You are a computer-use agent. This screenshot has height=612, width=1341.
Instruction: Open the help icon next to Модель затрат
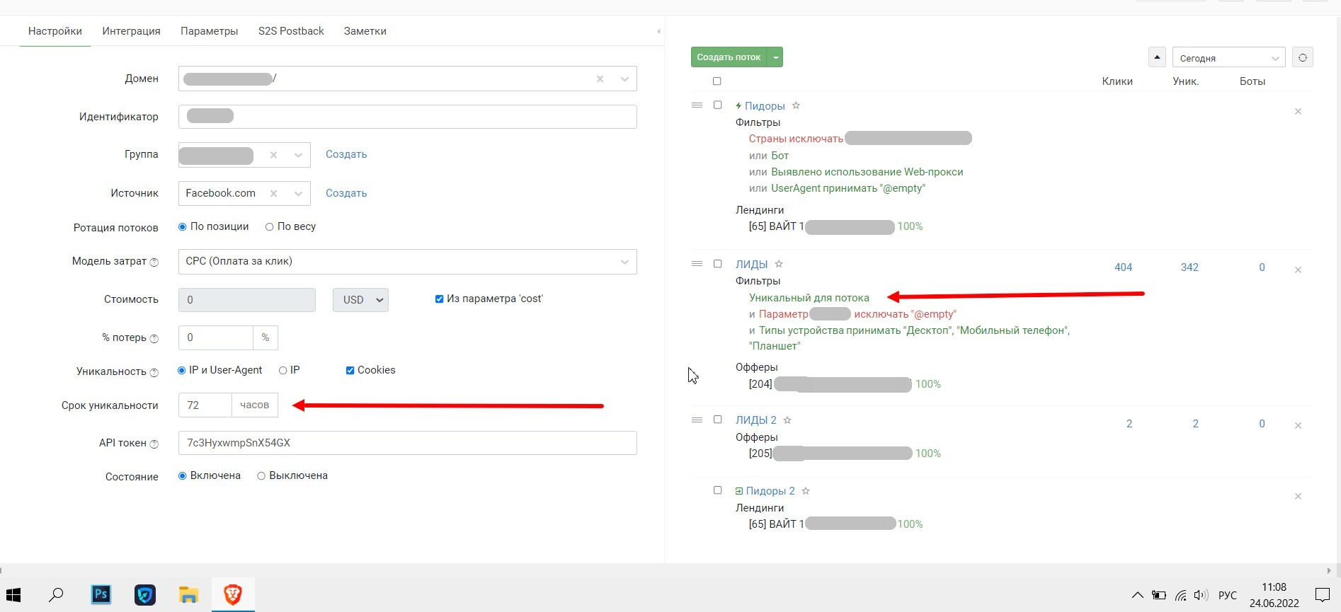click(x=154, y=262)
